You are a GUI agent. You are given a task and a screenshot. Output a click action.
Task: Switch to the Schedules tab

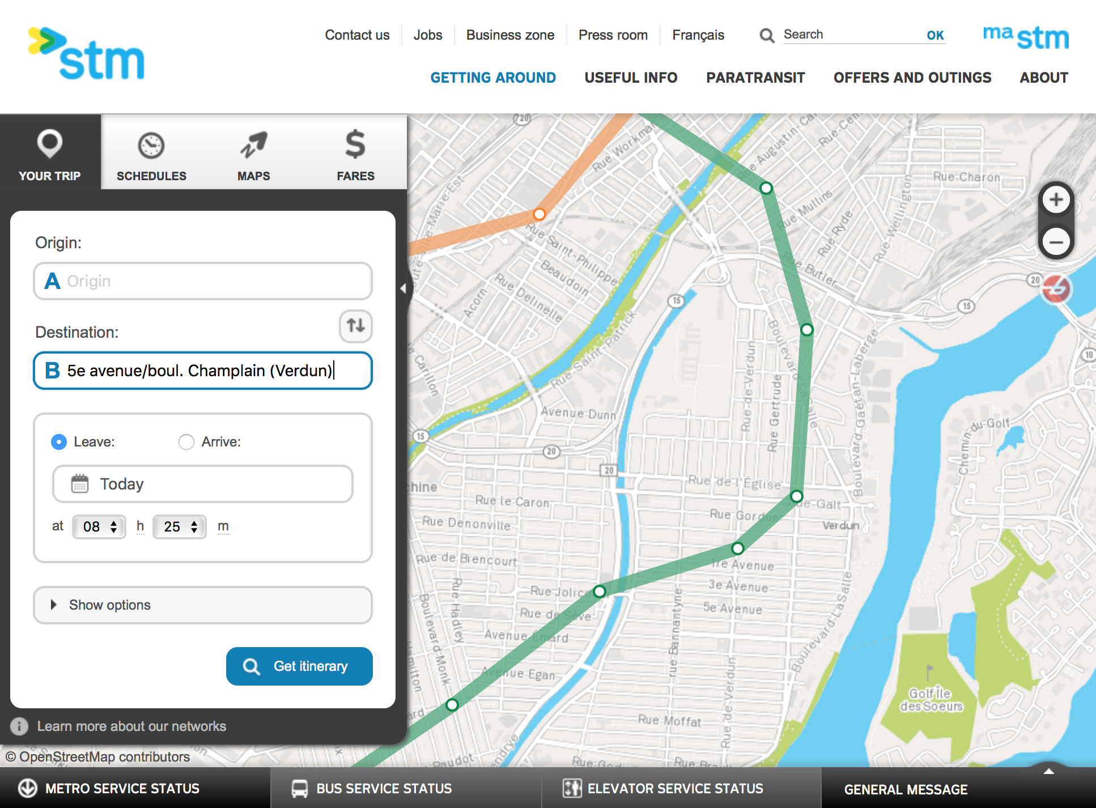151,153
